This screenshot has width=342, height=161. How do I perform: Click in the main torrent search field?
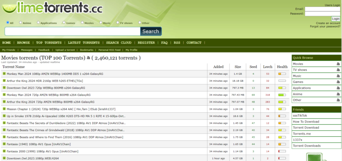(72, 31)
